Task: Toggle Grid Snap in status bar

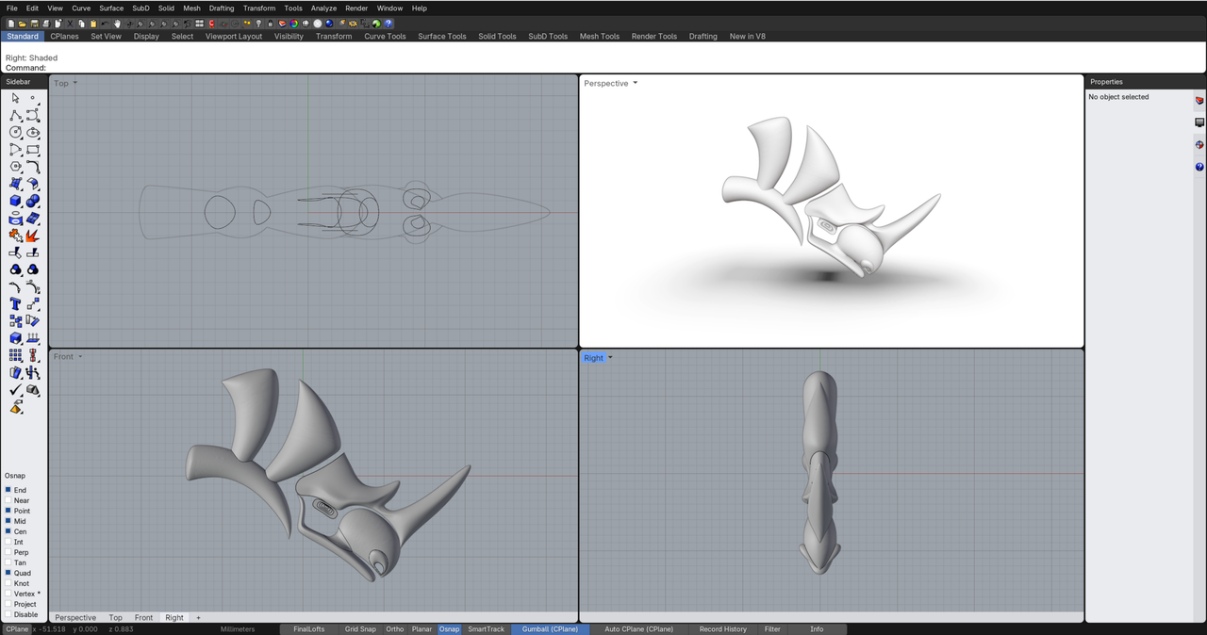Action: pyautogui.click(x=360, y=629)
